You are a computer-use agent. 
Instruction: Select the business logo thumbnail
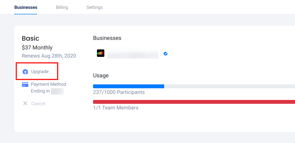[x=100, y=53]
